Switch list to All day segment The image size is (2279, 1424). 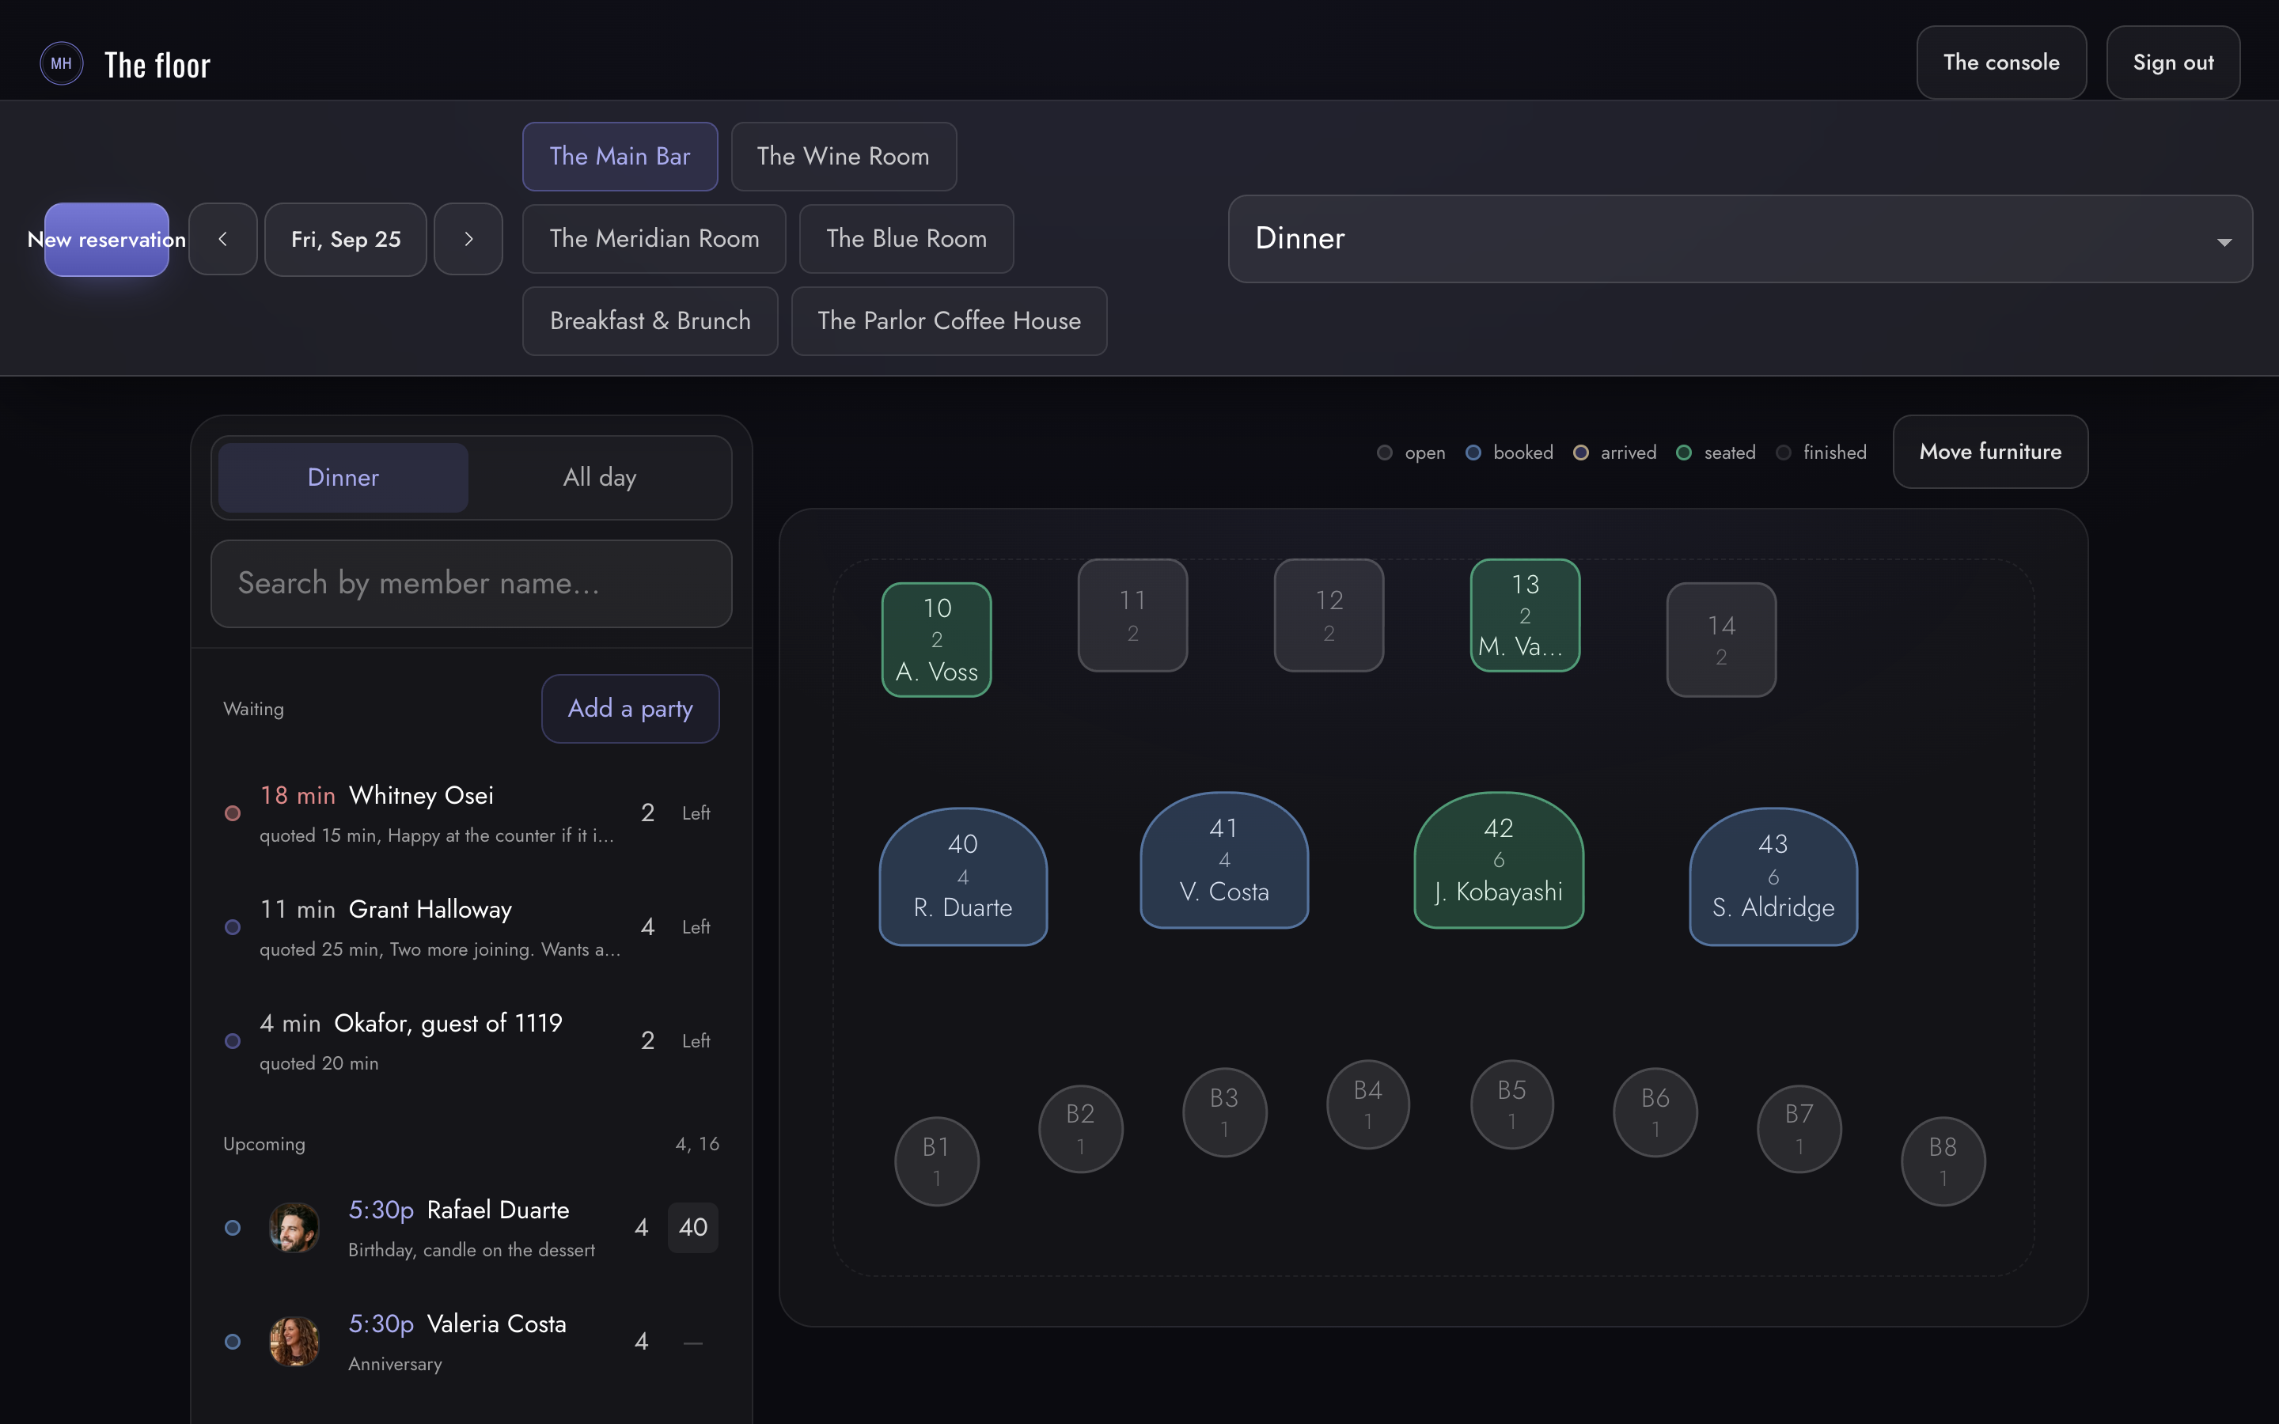tap(600, 478)
